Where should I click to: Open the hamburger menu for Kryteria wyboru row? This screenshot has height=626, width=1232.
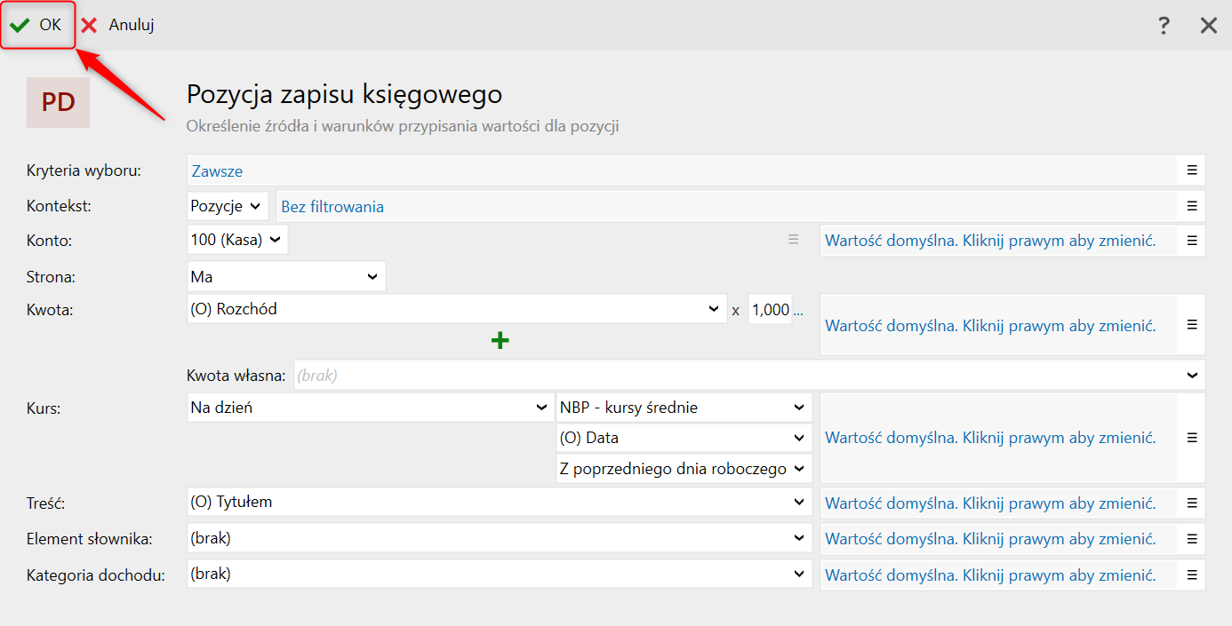1192,170
